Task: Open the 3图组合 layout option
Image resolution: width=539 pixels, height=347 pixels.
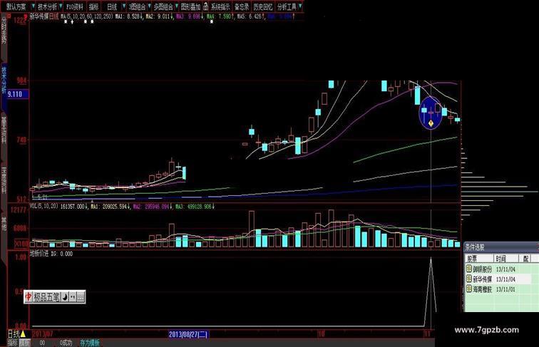Action: (137, 6)
